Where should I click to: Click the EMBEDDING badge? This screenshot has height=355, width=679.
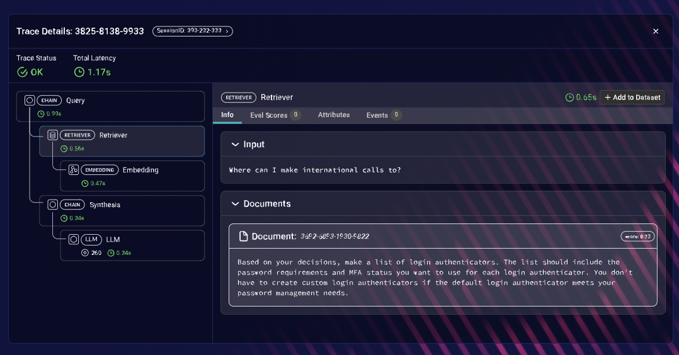pyautogui.click(x=100, y=170)
